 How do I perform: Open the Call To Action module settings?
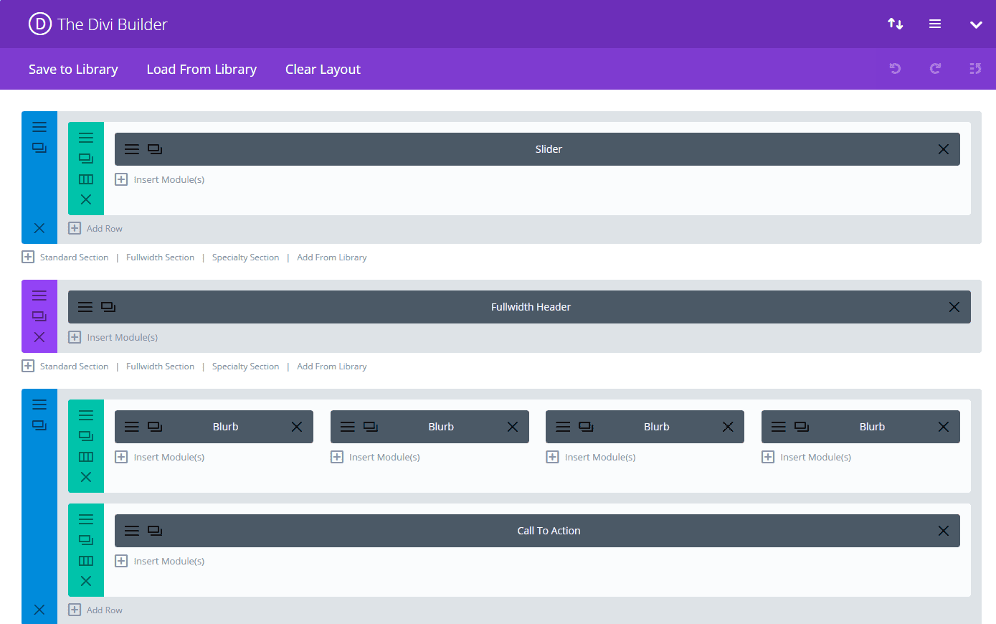point(131,530)
